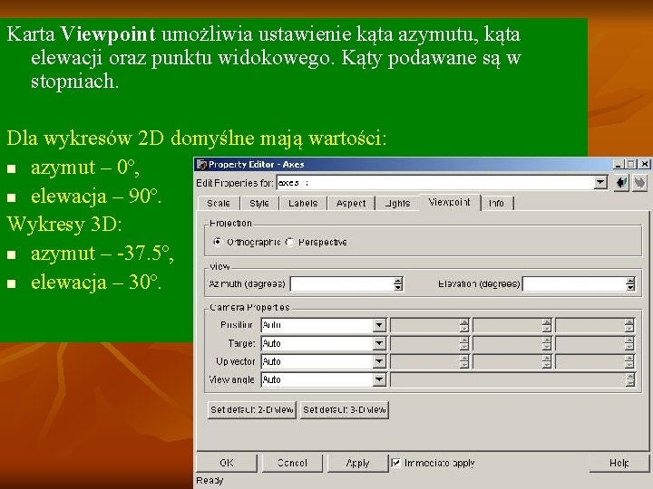Click the Set default 3-D view button

pyautogui.click(x=345, y=410)
